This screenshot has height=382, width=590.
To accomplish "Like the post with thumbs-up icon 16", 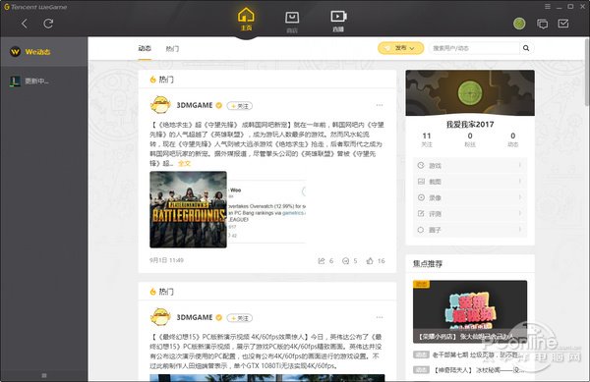I will tap(370, 260).
